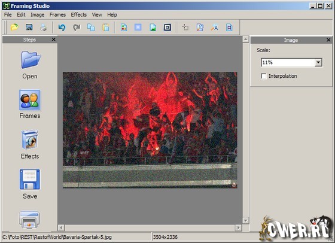335x243 pixels.
Task: Click the paste clipboard toolbar icon
Action: (x=106, y=28)
